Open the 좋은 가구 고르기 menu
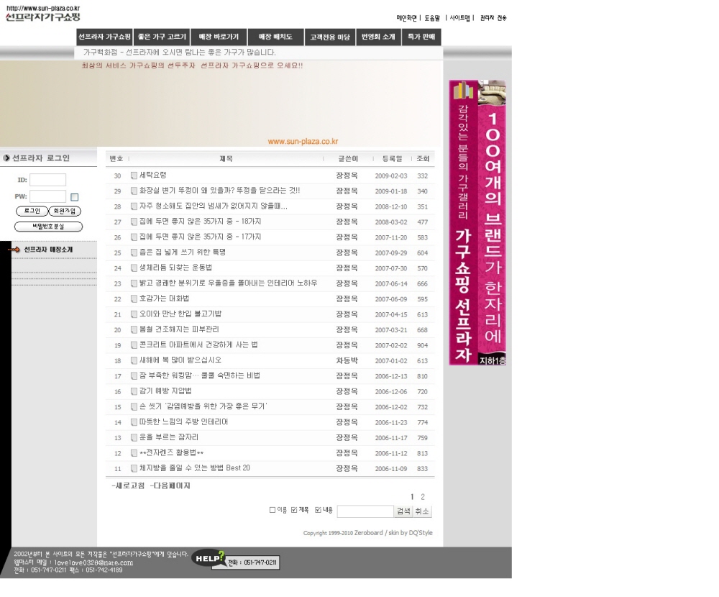 tap(162, 37)
